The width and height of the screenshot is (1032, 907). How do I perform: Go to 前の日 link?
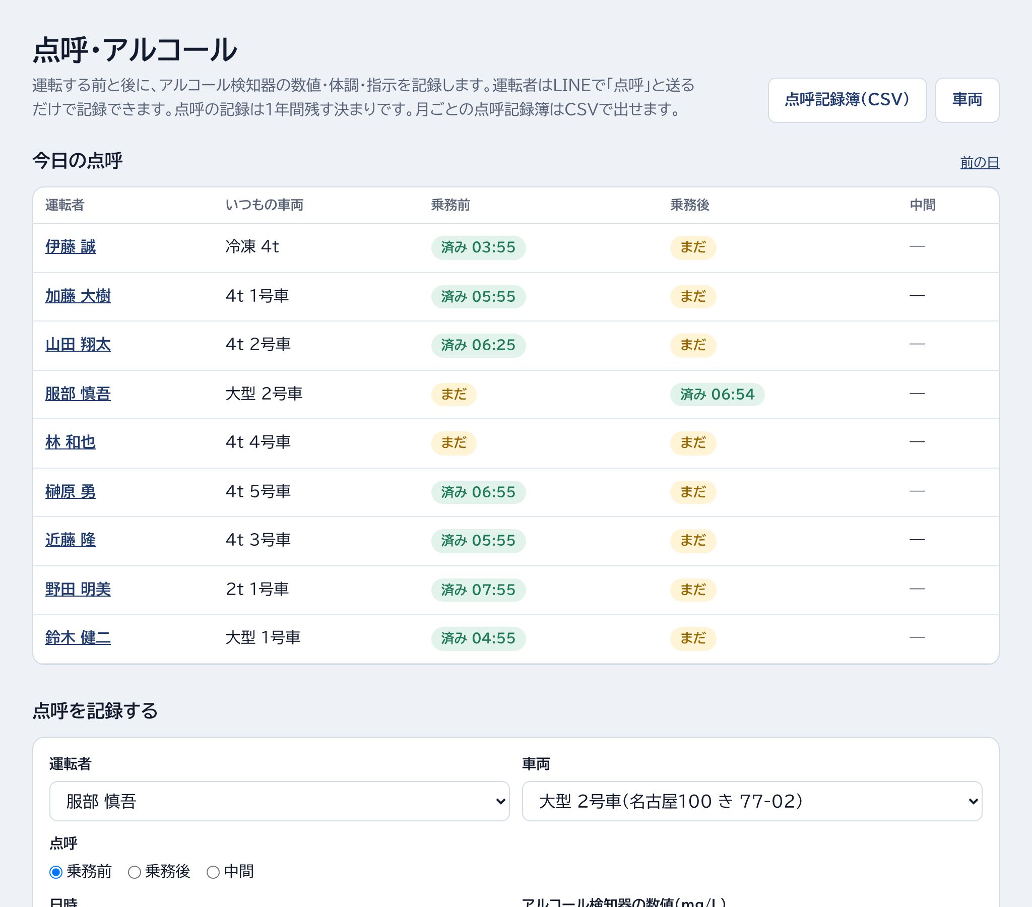979,163
